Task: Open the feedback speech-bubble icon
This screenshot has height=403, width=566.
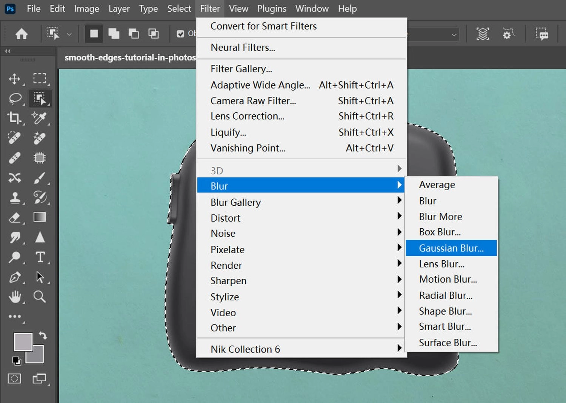Action: point(542,34)
